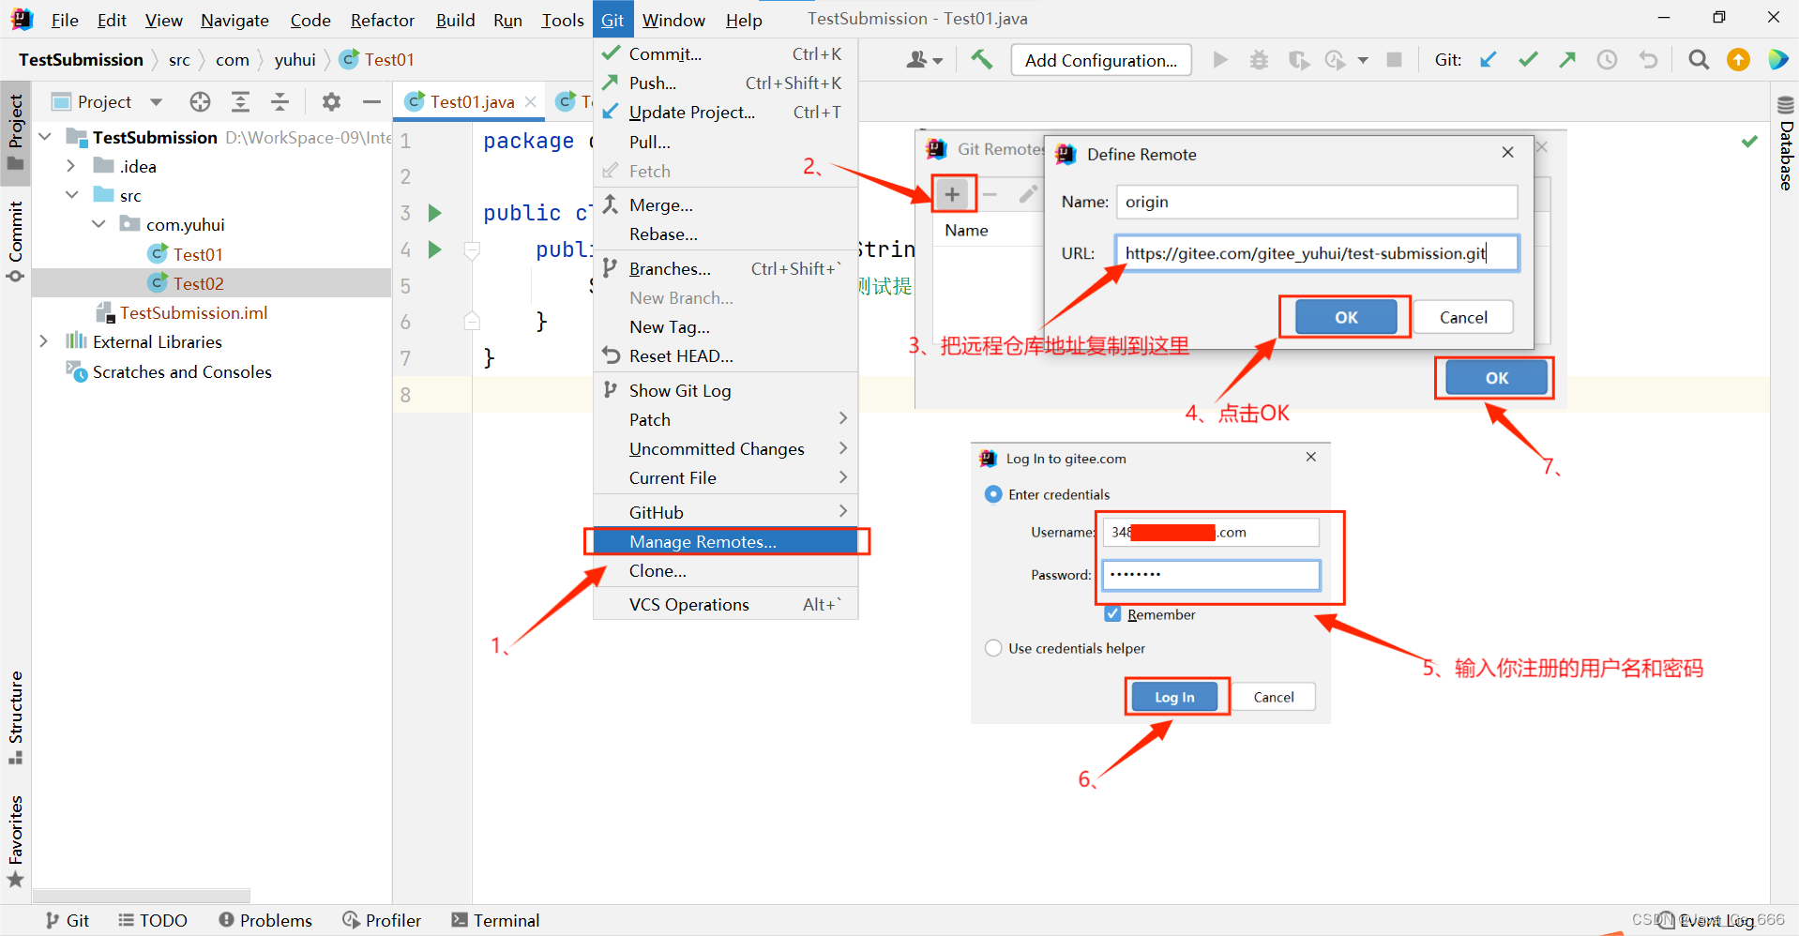This screenshot has width=1799, height=936.
Task: Open Git Show History clock icon
Action: pos(1607,60)
